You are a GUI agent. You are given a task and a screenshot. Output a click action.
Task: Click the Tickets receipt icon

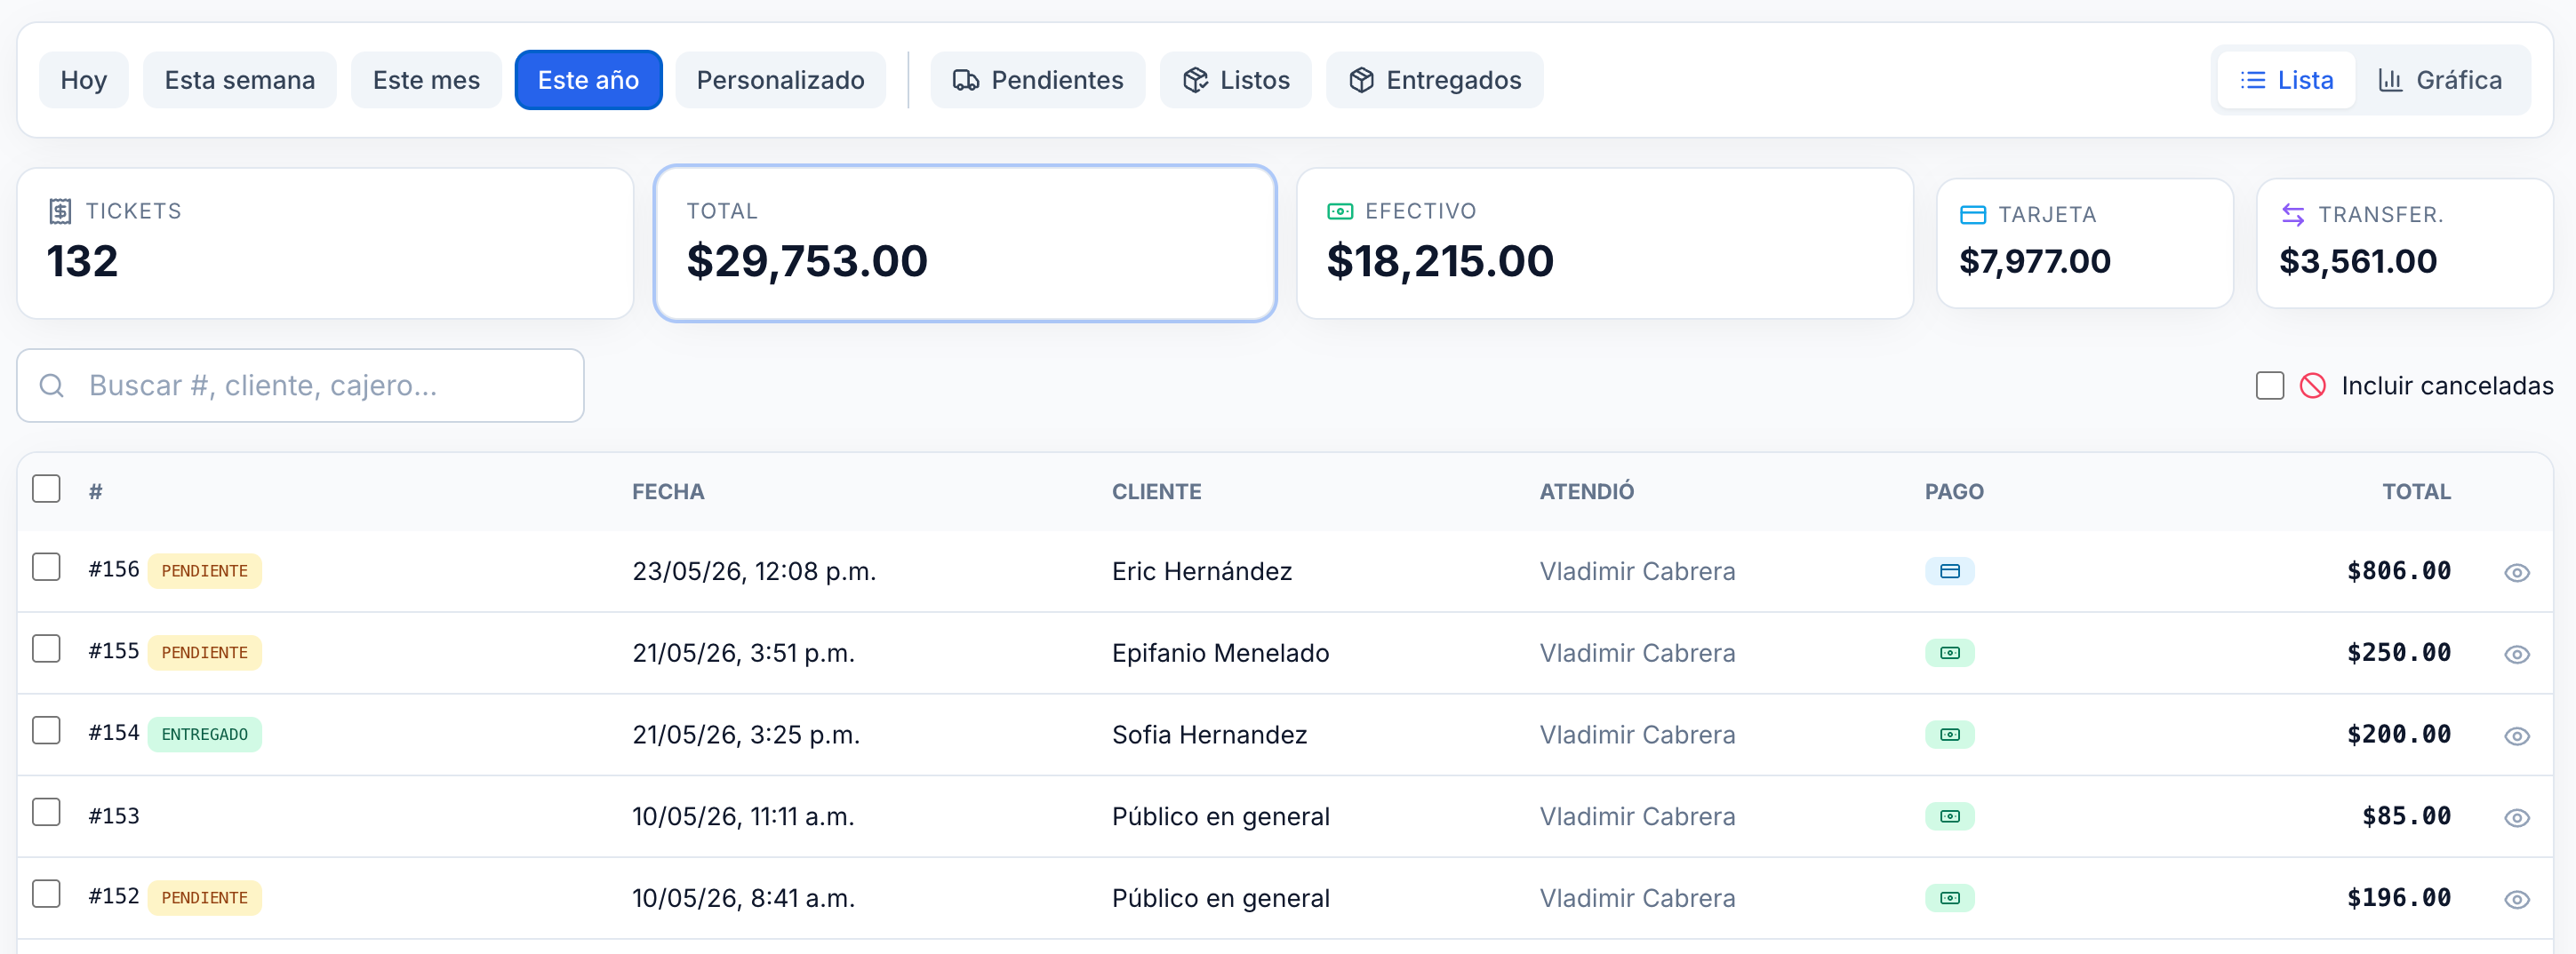coord(60,211)
